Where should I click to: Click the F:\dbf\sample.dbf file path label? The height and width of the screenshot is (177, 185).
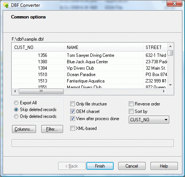tap(28, 39)
